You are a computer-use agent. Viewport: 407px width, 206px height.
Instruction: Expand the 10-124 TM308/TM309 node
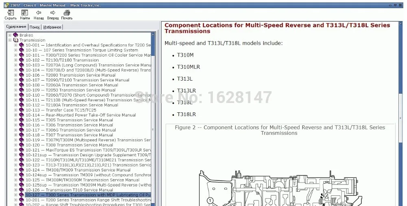tap(15, 170)
